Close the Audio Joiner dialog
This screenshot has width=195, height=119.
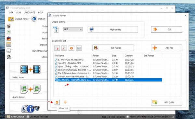(x=186, y=16)
